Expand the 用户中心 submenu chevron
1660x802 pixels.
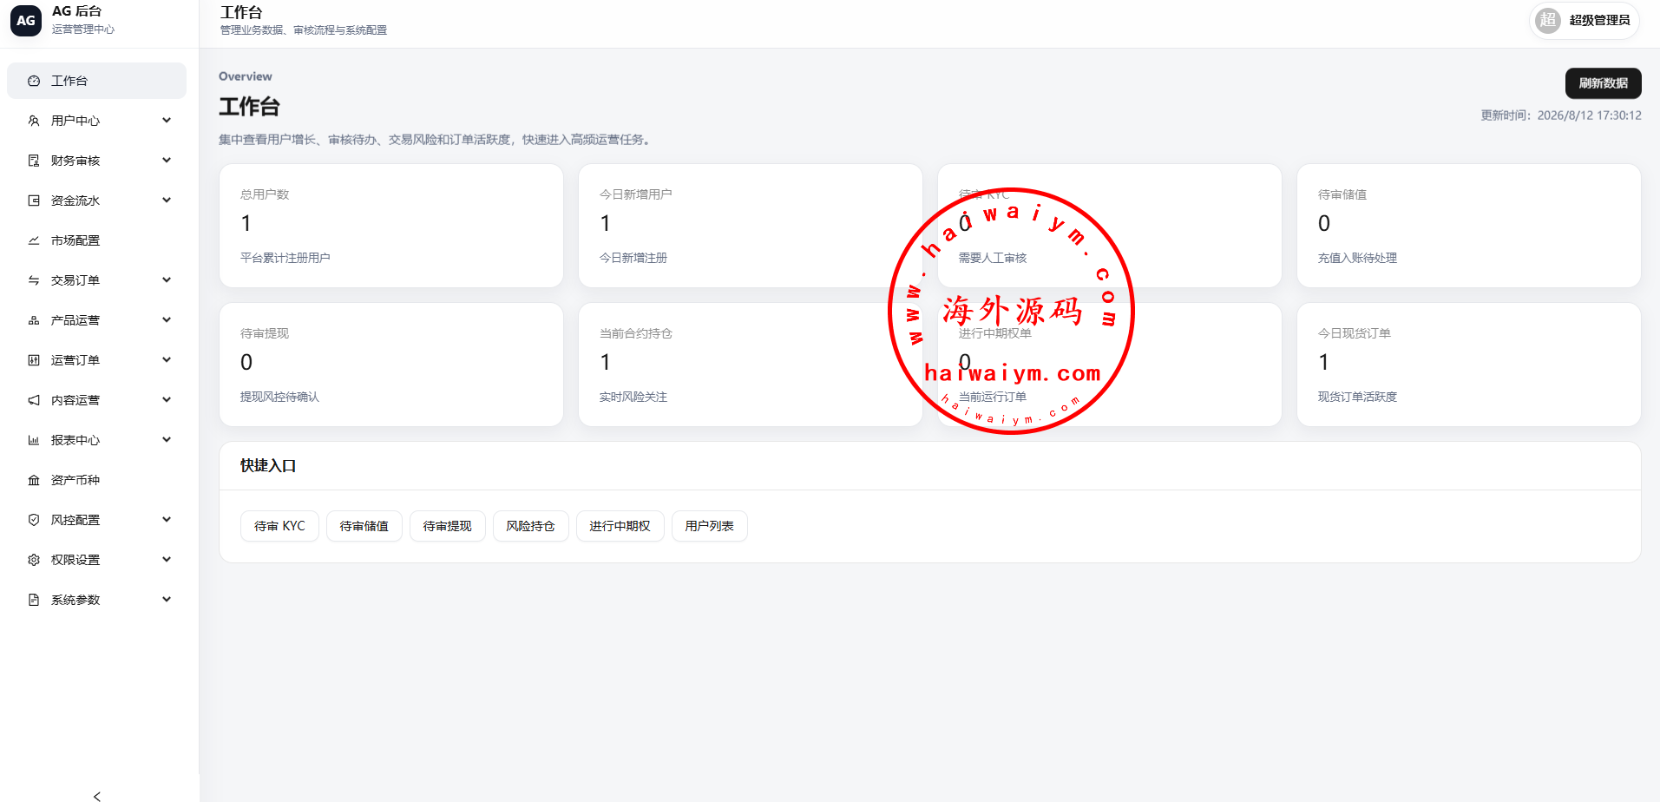167,121
